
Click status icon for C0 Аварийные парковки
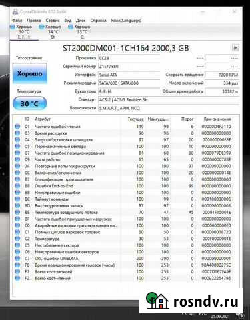point(17,225)
